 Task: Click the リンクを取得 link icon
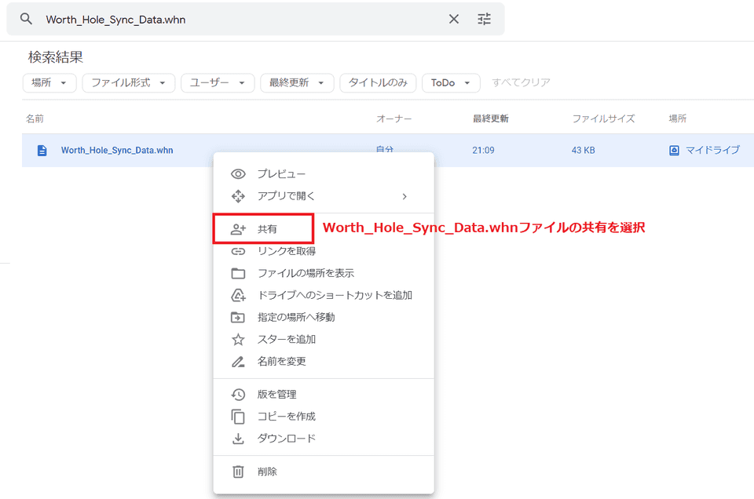(238, 251)
